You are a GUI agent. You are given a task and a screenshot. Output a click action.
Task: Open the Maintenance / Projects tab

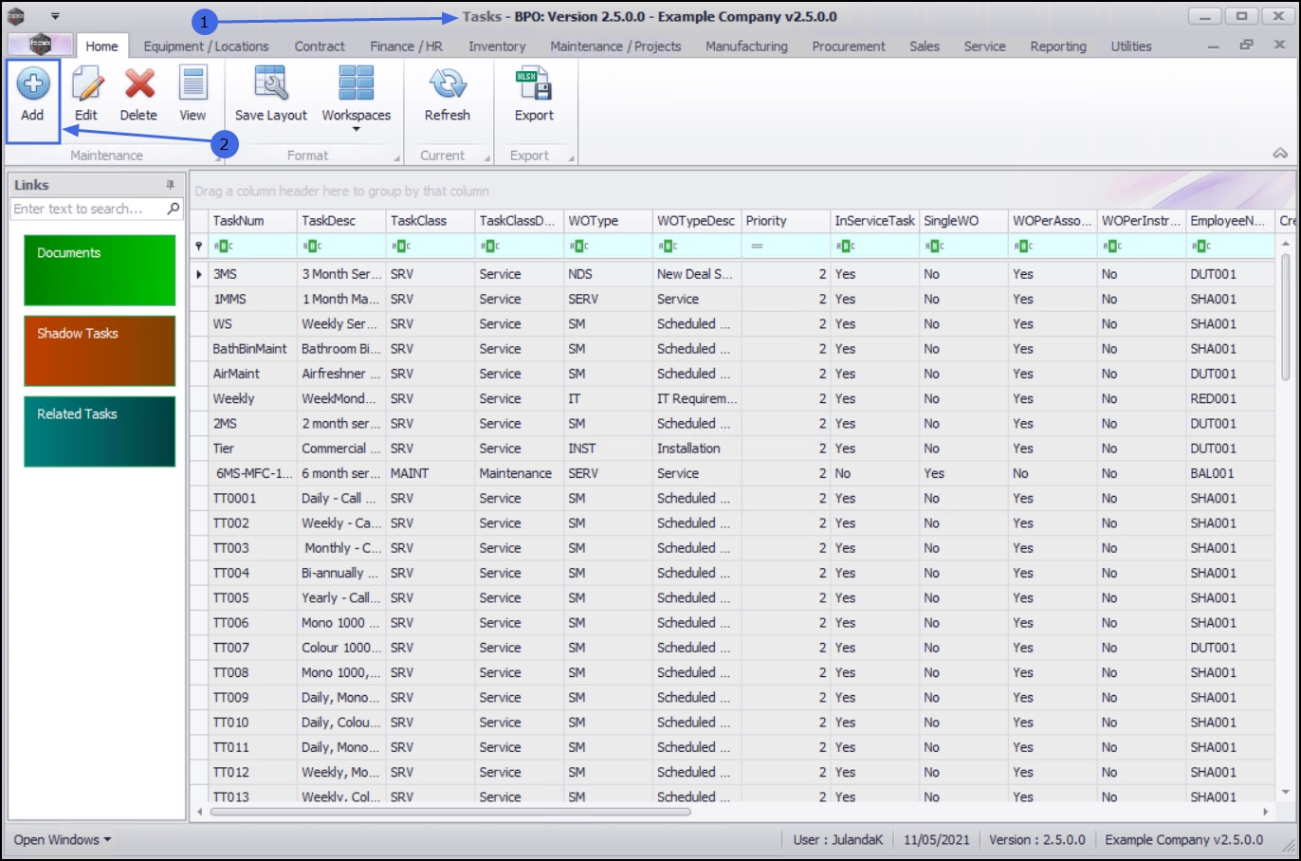615,46
